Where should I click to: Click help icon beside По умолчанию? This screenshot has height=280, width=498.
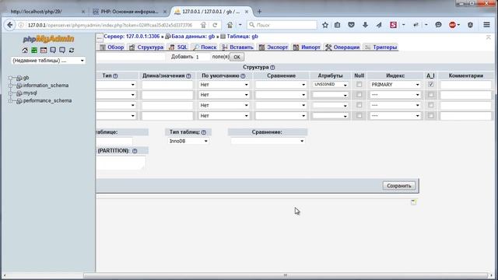[x=243, y=76]
